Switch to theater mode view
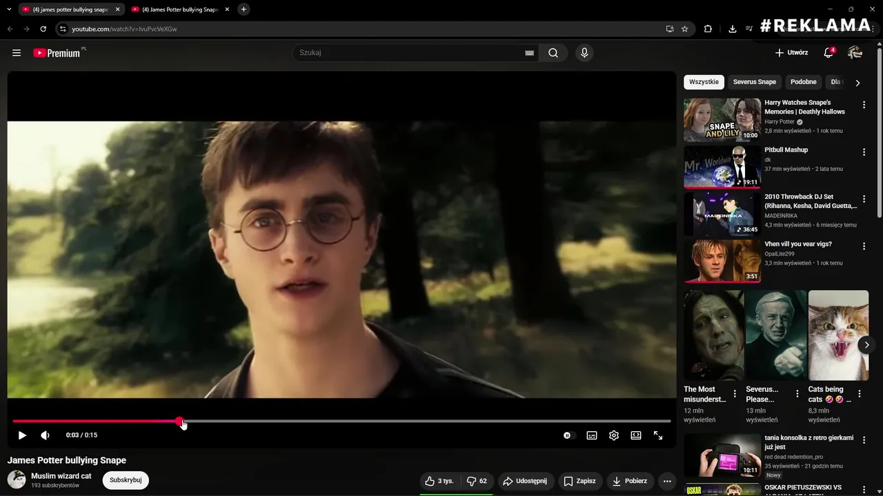This screenshot has width=883, height=496. coord(636,435)
